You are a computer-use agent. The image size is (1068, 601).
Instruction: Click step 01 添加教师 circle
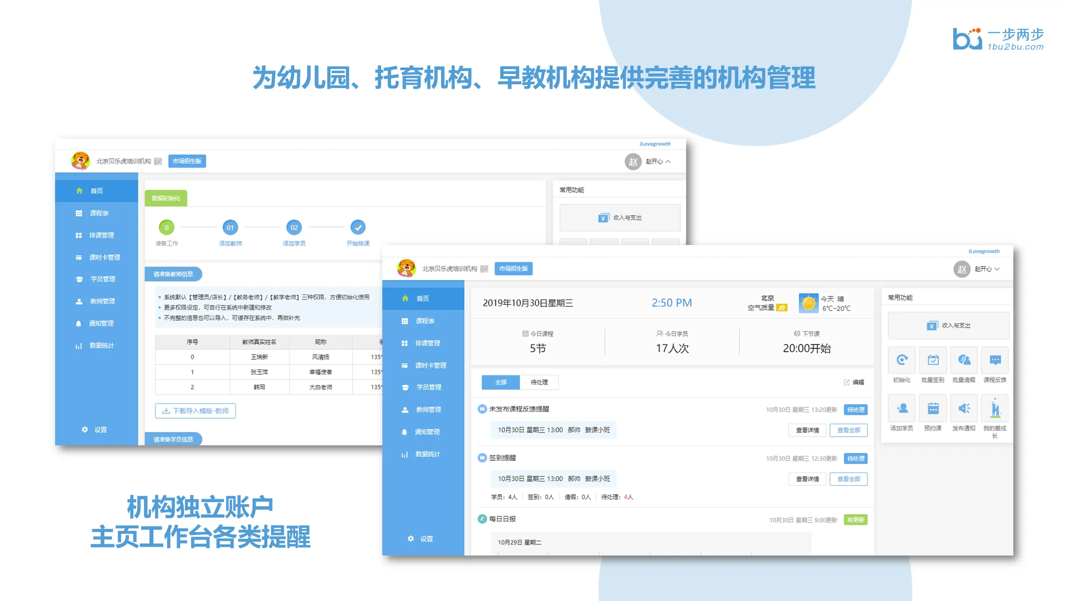pyautogui.click(x=230, y=227)
